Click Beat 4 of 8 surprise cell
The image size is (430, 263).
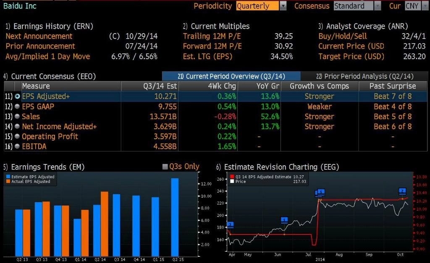tap(393, 106)
